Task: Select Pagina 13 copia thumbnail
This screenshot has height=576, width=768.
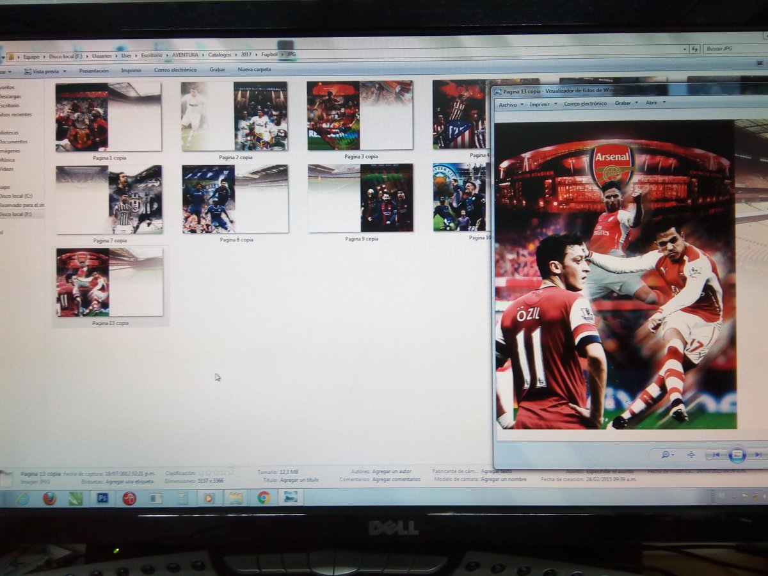Action: coord(109,282)
